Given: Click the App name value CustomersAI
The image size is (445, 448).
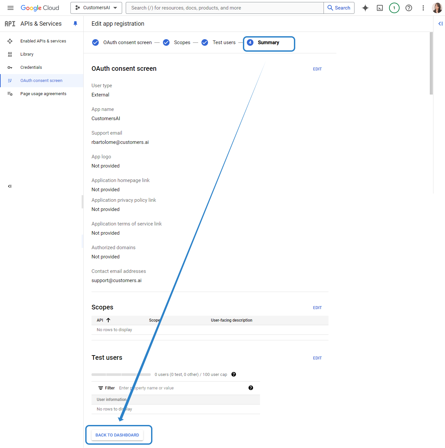Looking at the screenshot, I should pos(106,119).
